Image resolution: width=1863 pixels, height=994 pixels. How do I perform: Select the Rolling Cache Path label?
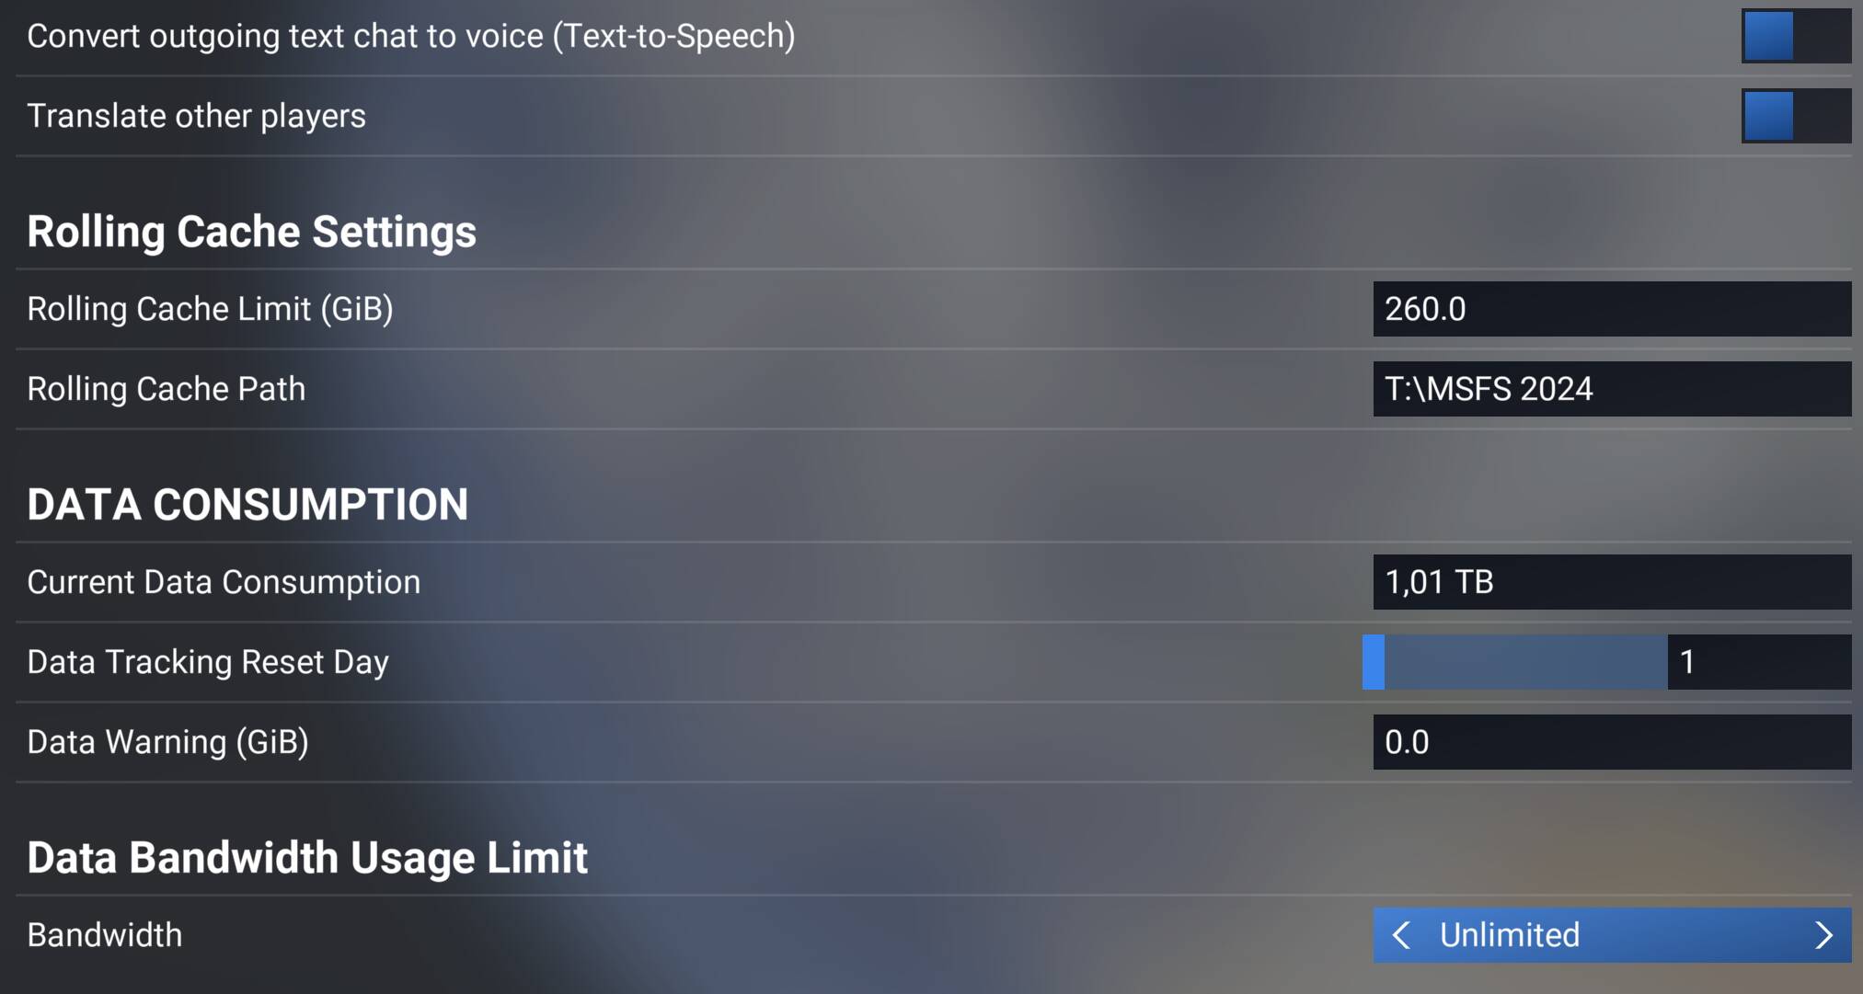pos(166,390)
